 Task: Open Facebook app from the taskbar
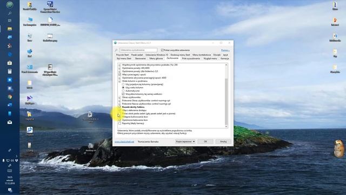(x=10, y=88)
